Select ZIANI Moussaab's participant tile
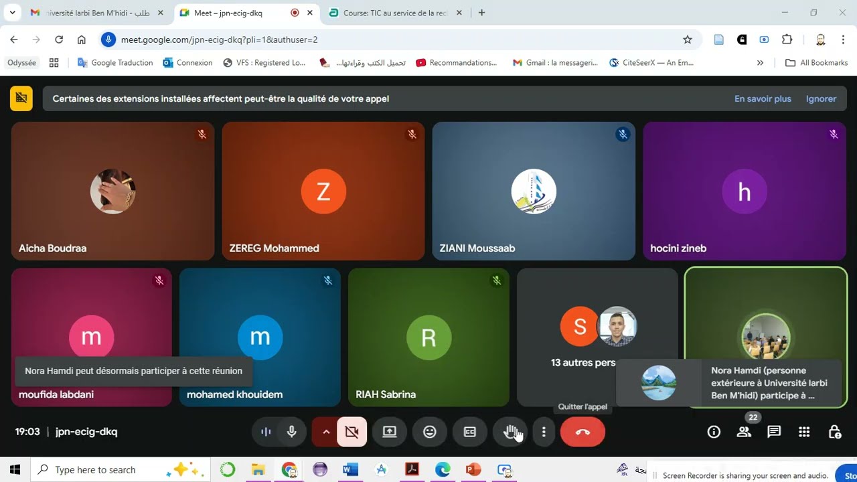 click(534, 191)
